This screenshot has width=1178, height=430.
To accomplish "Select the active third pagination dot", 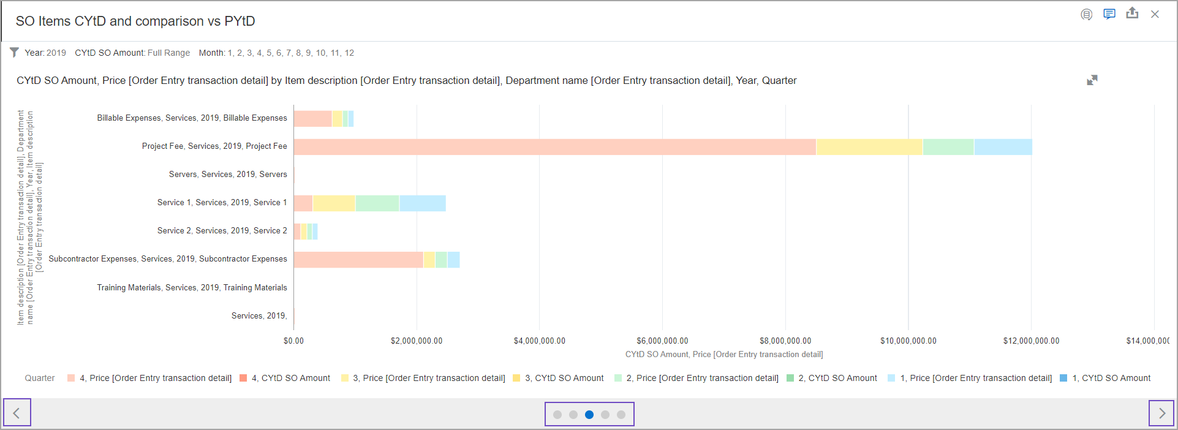I will pos(589,415).
